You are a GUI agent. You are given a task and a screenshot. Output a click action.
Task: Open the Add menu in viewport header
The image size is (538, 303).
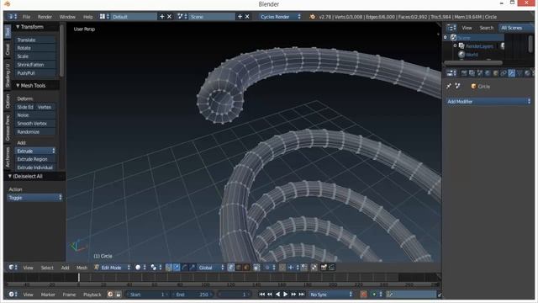click(x=65, y=268)
